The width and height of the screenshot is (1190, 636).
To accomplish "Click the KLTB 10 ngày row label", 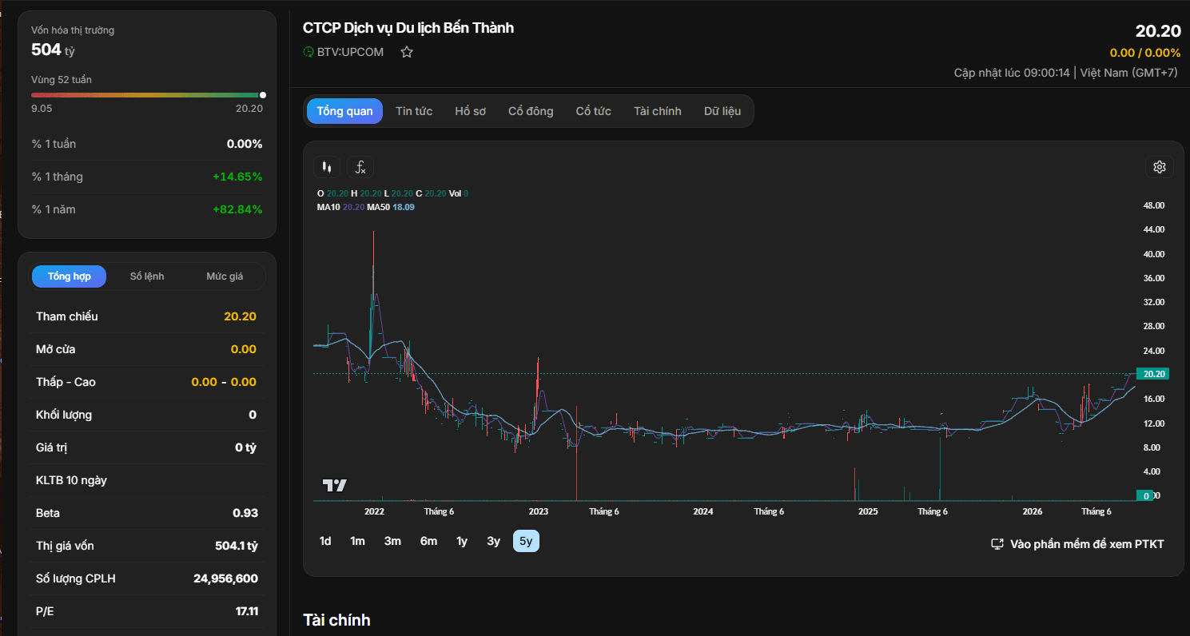I will (x=71, y=480).
